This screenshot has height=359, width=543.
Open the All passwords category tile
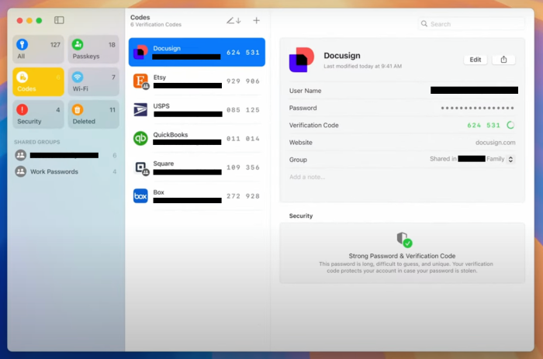click(x=39, y=49)
